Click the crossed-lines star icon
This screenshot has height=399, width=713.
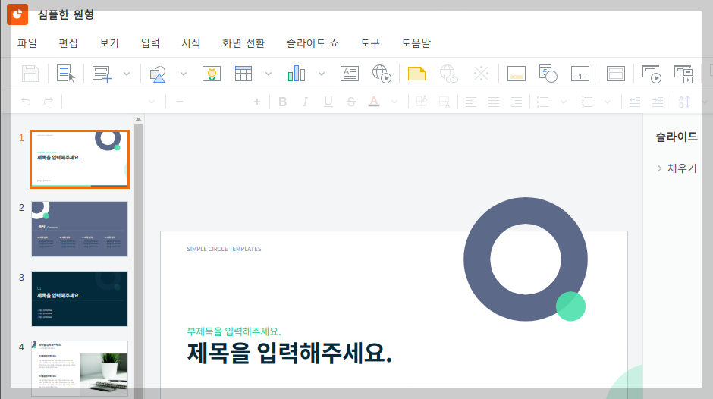(481, 74)
